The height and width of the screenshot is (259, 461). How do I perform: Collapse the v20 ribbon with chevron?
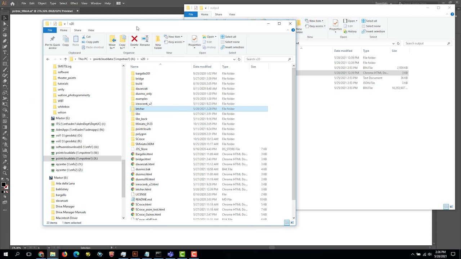(x=288, y=30)
